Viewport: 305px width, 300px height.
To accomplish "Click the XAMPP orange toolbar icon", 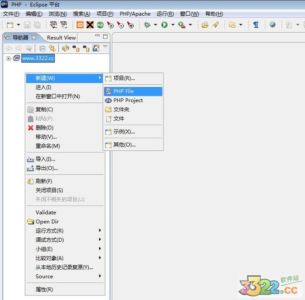I will point(80,25).
